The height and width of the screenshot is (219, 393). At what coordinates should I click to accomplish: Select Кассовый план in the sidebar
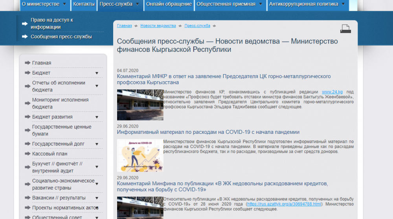[x=50, y=154]
